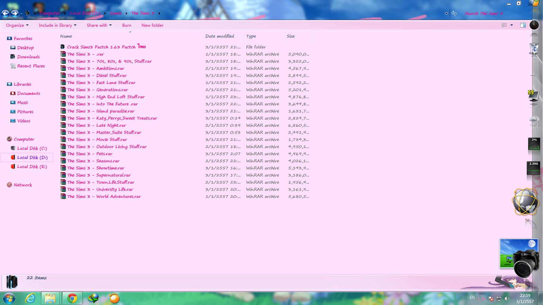Viewport: 543px width, 305px height.
Task: Launch Internet Explorer from the taskbar
Action: pyautogui.click(x=31, y=298)
